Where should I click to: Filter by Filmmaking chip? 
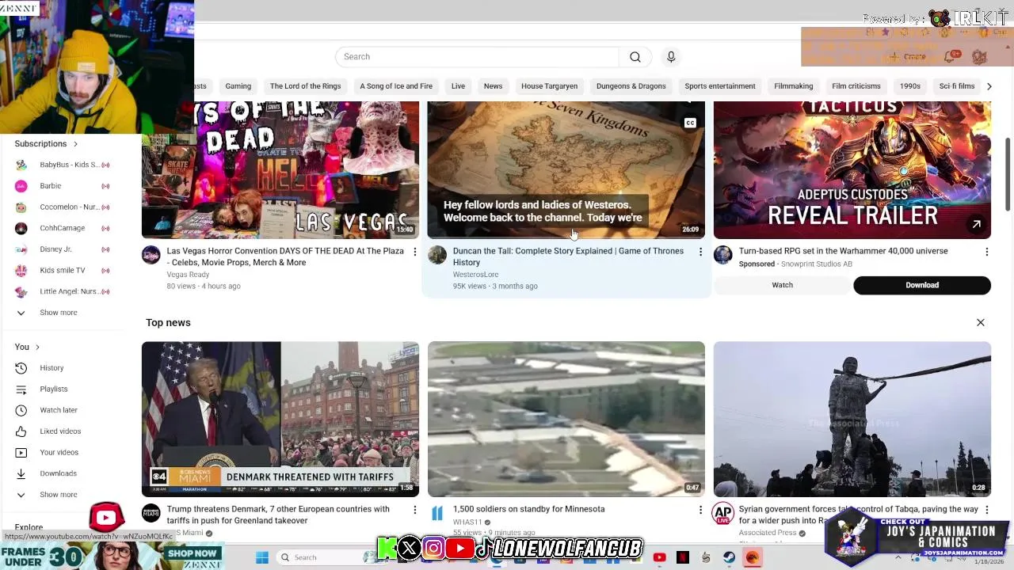pos(793,86)
